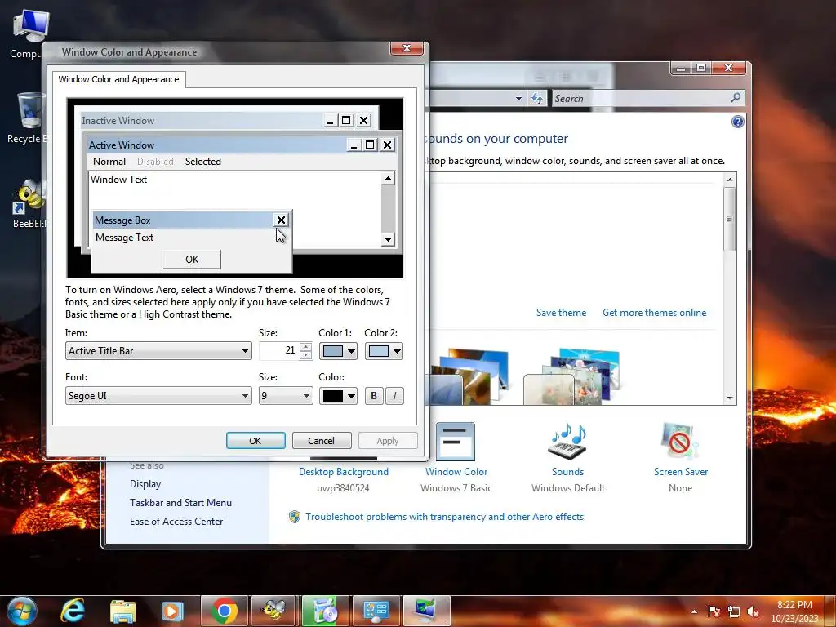
Task: Open Ease of Access Center link
Action: pyautogui.click(x=176, y=522)
